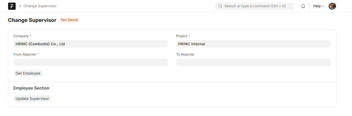Click the Employee Section heading
The image size is (352, 116).
(31, 88)
